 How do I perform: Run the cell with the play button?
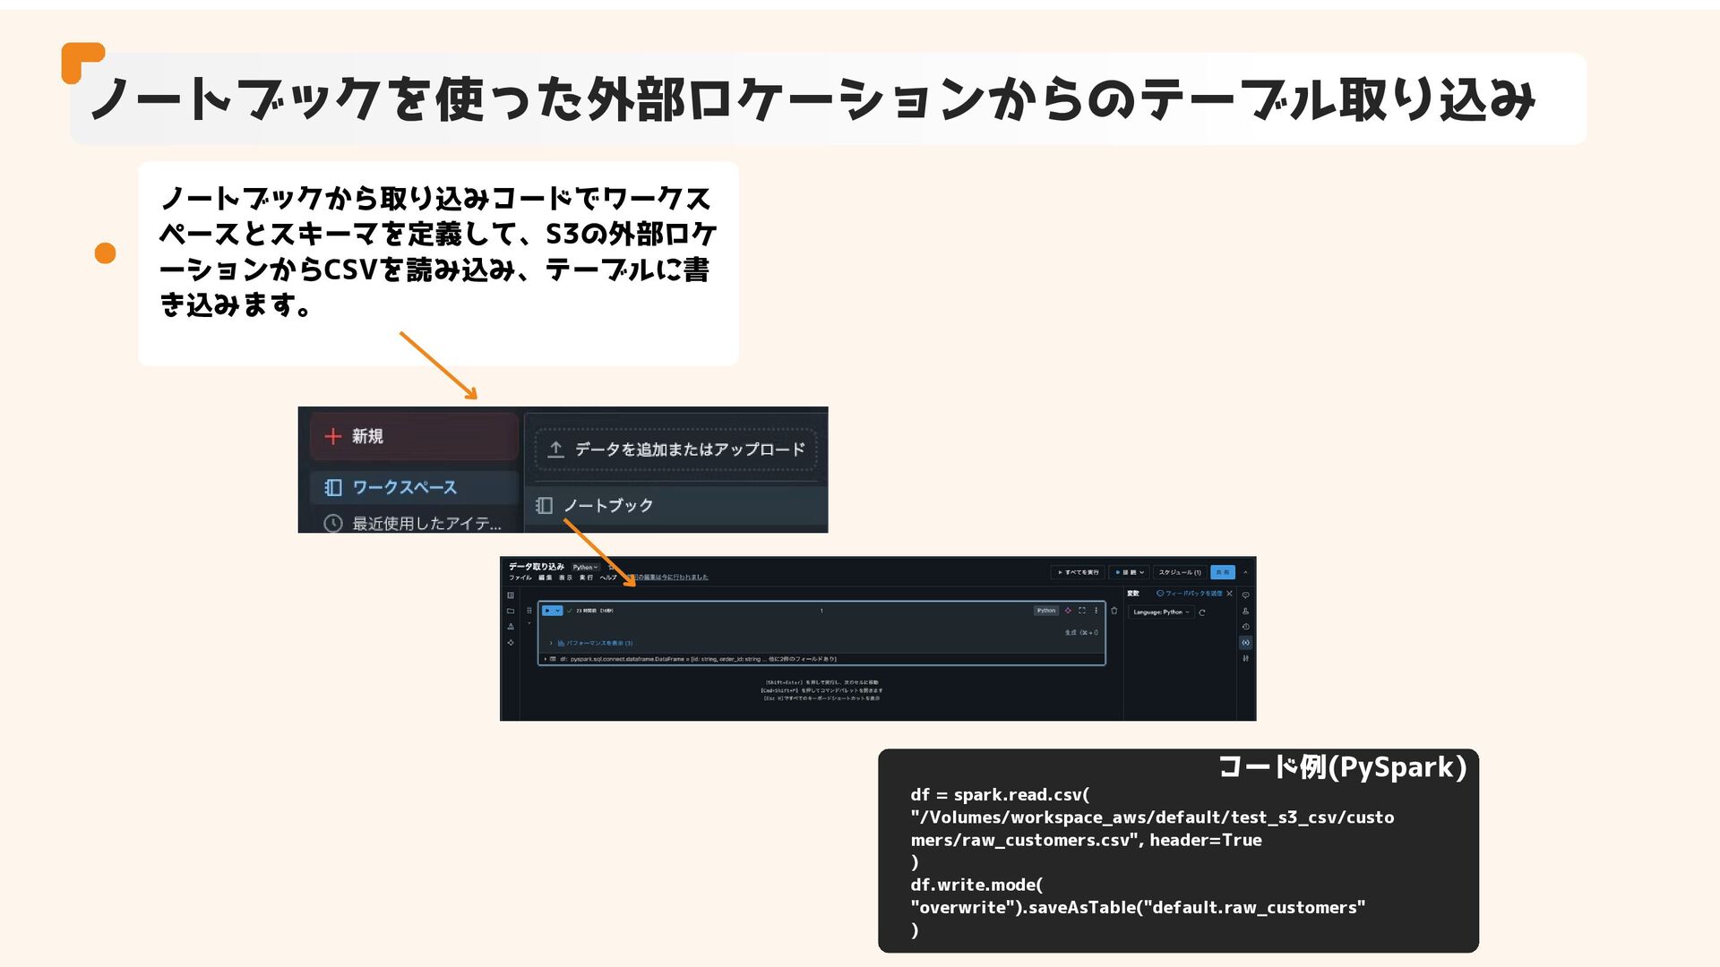click(x=547, y=611)
